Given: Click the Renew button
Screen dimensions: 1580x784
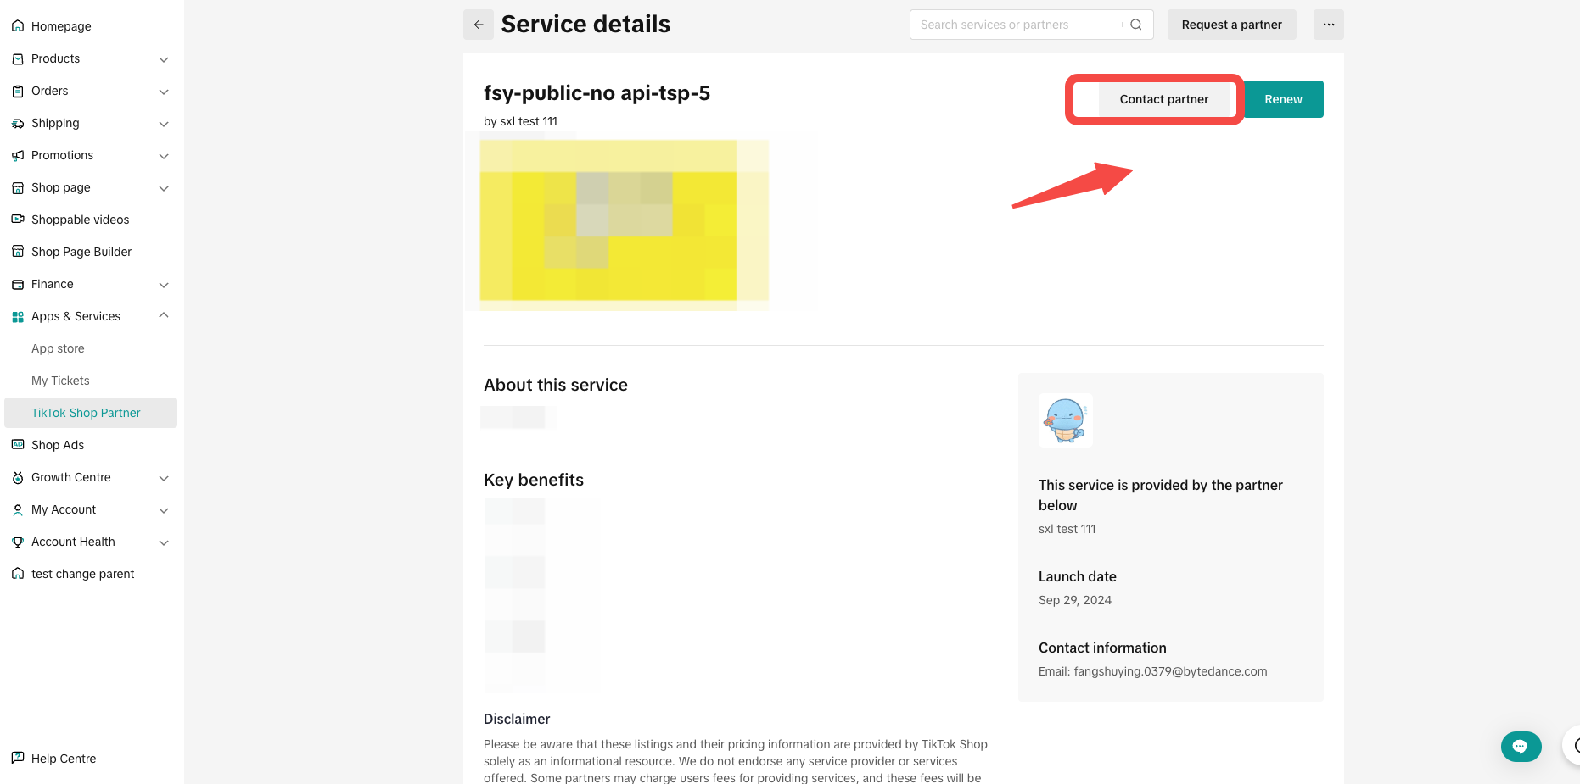Looking at the screenshot, I should pos(1283,99).
